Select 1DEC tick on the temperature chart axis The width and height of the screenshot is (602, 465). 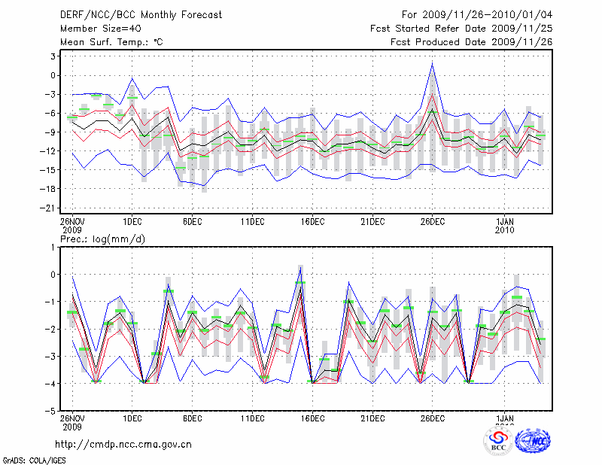(x=132, y=220)
